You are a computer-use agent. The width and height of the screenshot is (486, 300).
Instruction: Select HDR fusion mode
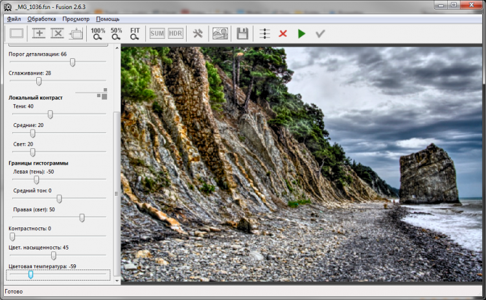(x=176, y=34)
